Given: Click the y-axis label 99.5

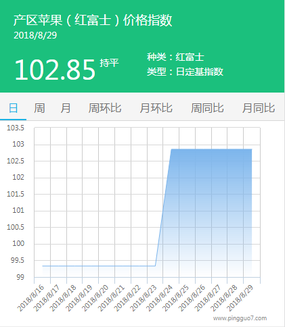Looking at the screenshot, I should coord(18,260).
